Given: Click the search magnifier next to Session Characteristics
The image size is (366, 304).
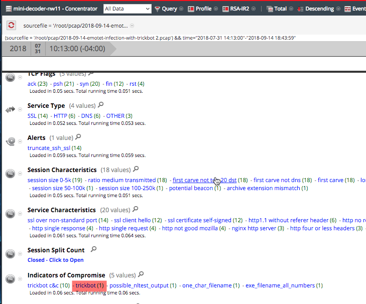Looking at the screenshot, I should 136,170.
